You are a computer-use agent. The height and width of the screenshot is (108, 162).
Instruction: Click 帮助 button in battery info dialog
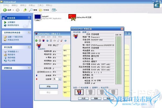pos(109,99)
